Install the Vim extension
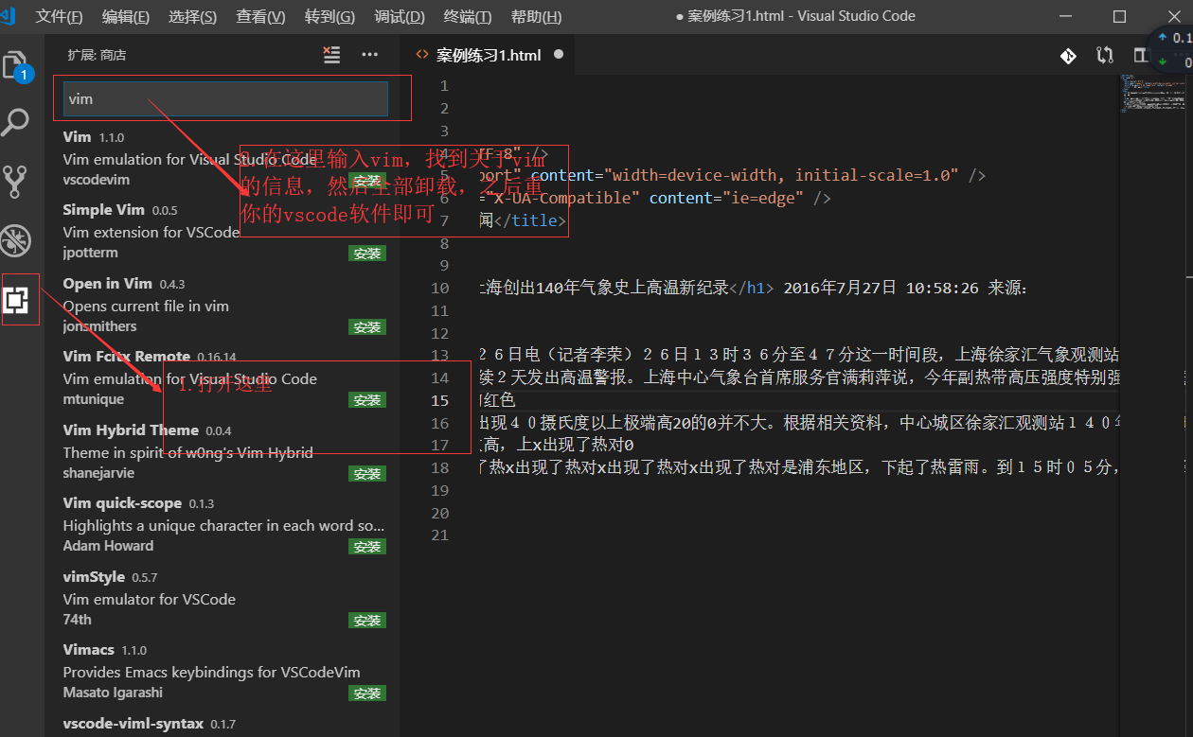The width and height of the screenshot is (1193, 737). [x=366, y=180]
